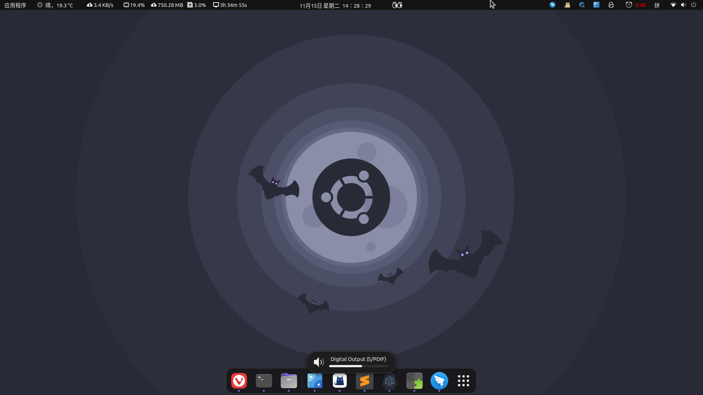
Task: Show all applications grid
Action: 463,381
